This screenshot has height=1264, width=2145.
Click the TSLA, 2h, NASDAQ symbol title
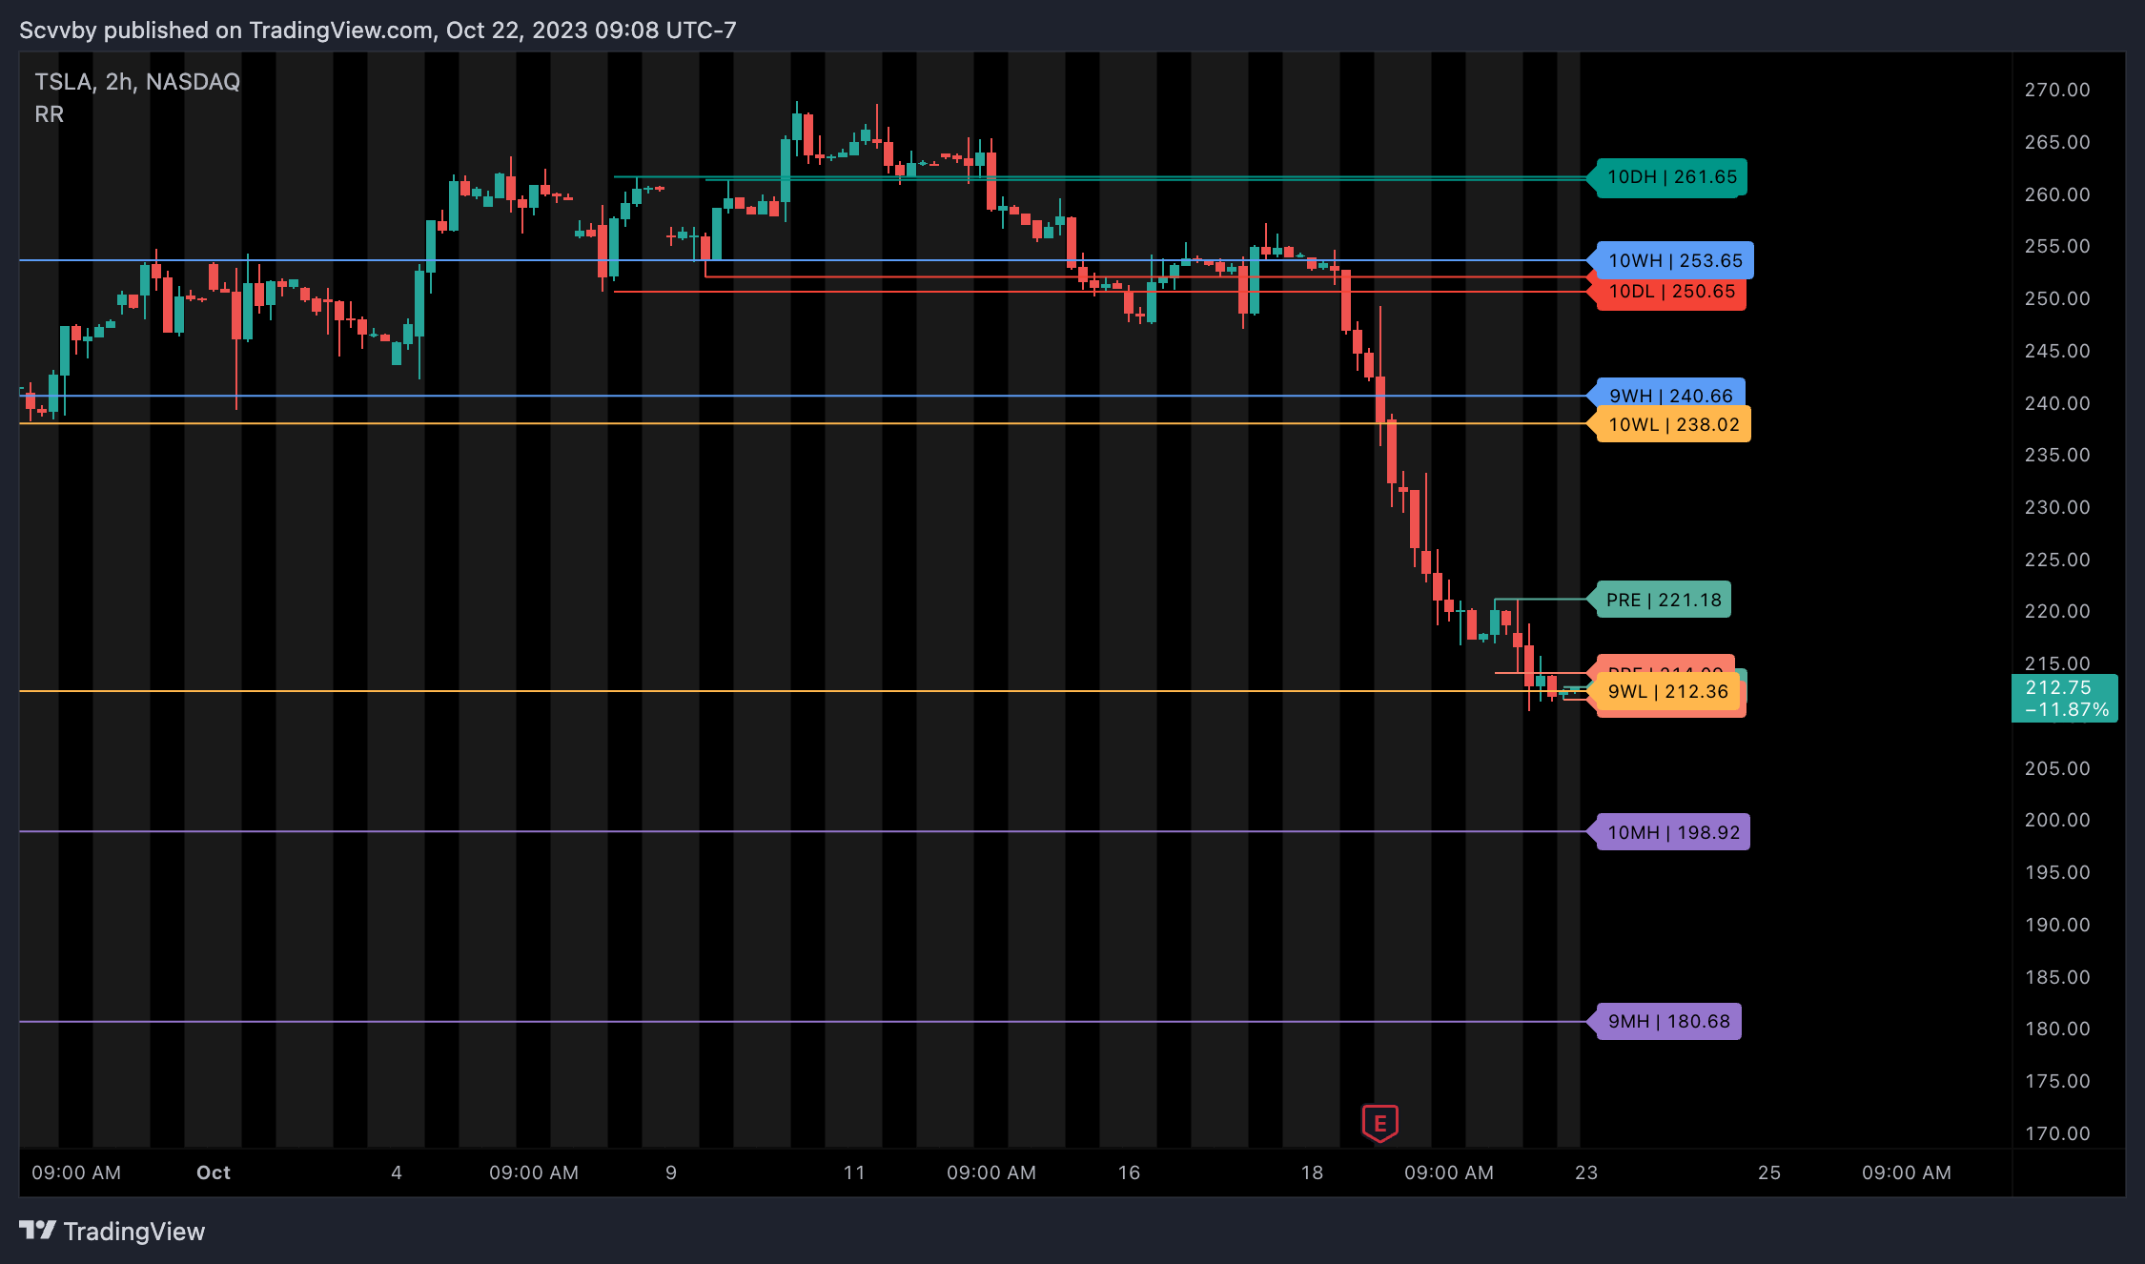point(137,82)
